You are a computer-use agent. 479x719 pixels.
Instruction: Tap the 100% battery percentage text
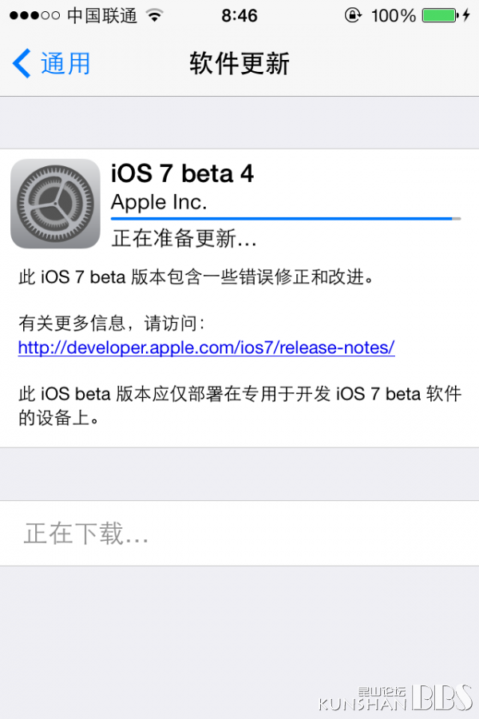point(394,16)
